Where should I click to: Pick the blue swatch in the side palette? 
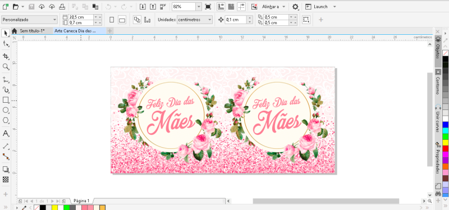click(445, 125)
